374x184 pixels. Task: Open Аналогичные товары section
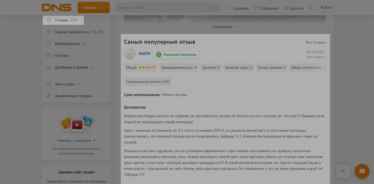(x=73, y=96)
